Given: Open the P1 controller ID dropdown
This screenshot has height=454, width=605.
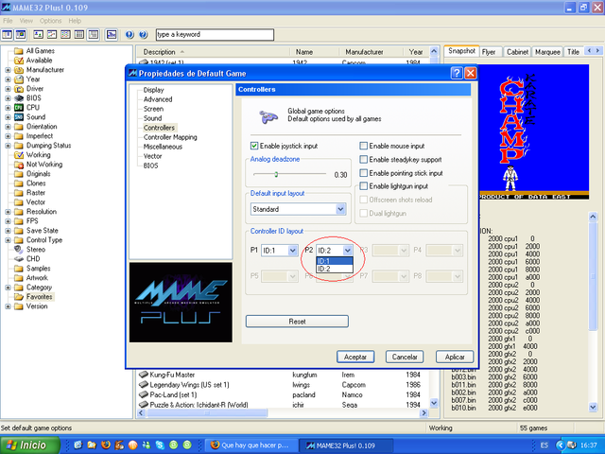Looking at the screenshot, I should coord(280,250).
